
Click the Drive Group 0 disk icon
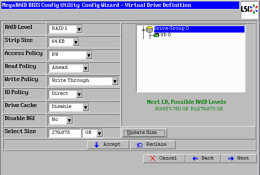click(x=149, y=29)
